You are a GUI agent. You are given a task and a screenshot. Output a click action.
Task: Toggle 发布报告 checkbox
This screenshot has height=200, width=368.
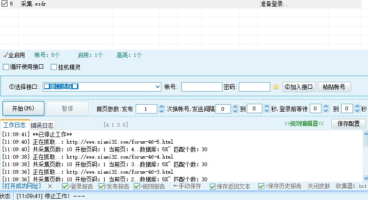101,186
